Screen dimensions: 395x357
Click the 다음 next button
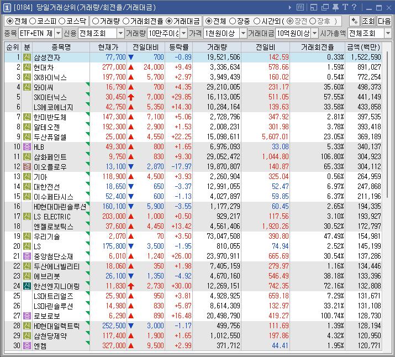384,21
